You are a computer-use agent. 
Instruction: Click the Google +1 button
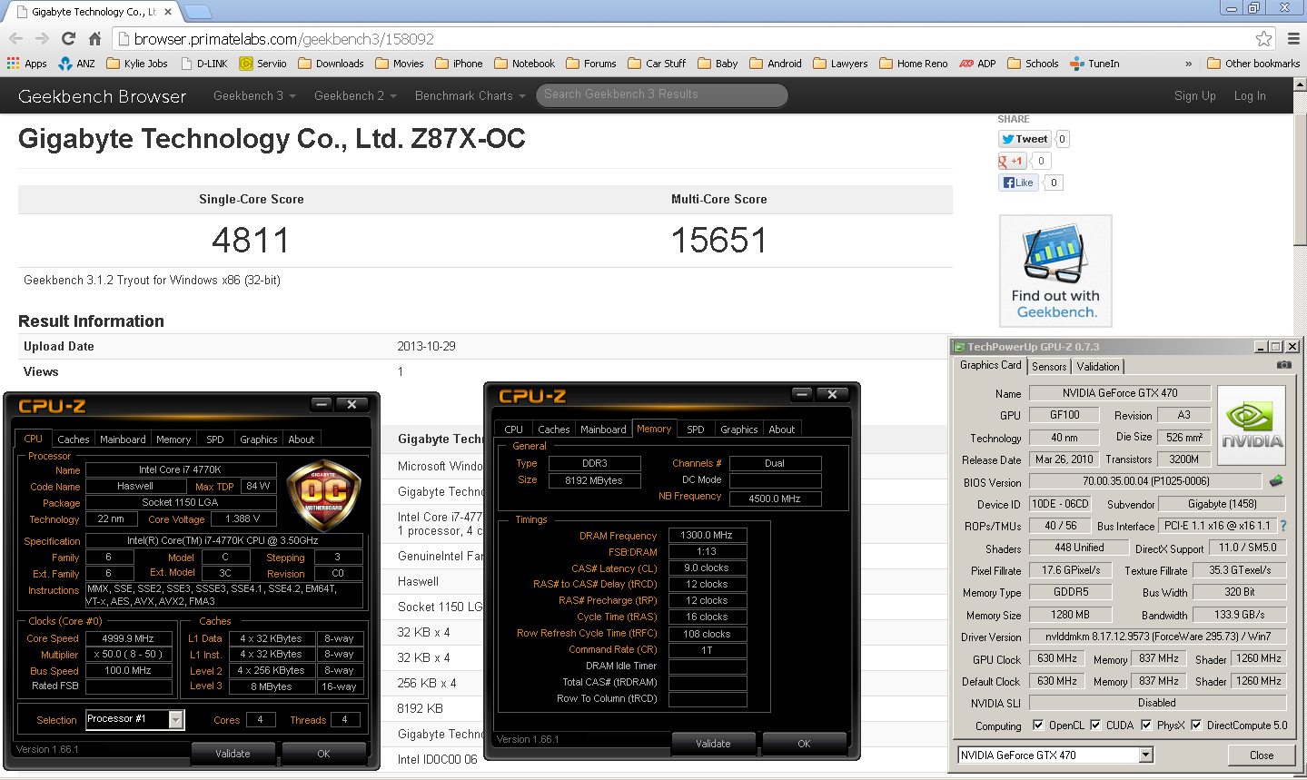pos(1011,161)
